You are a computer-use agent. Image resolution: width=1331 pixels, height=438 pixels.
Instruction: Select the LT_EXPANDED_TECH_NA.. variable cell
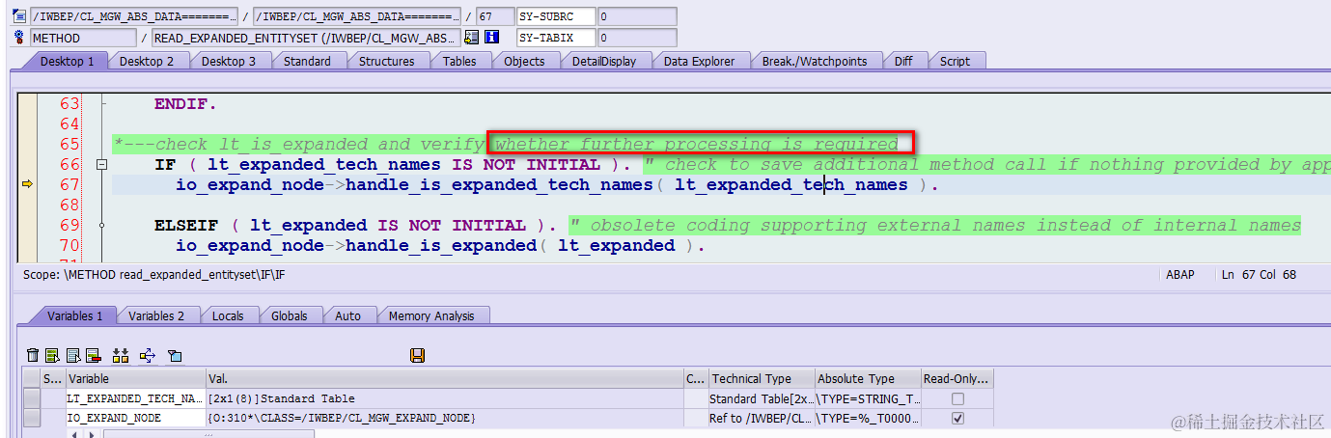[x=135, y=398]
